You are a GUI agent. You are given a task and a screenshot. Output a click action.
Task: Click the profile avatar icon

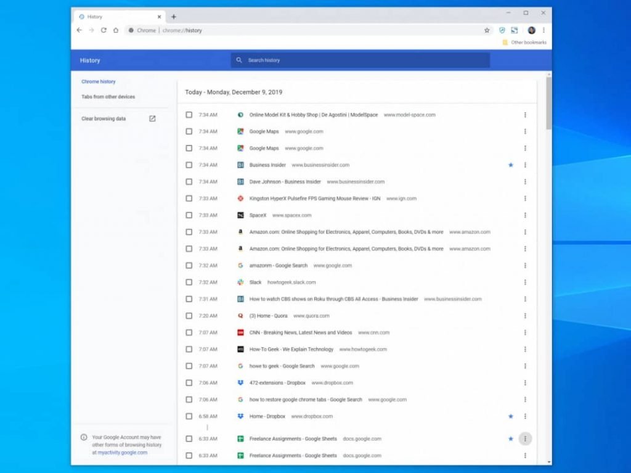coord(531,30)
